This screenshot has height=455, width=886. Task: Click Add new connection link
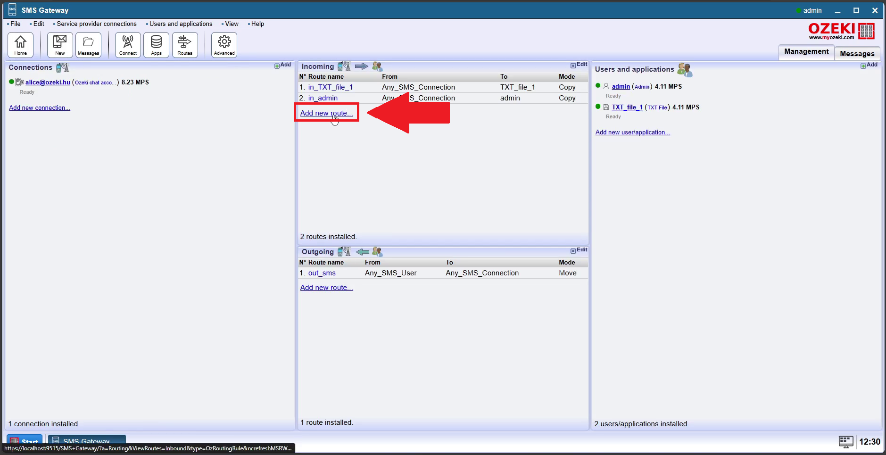click(40, 108)
